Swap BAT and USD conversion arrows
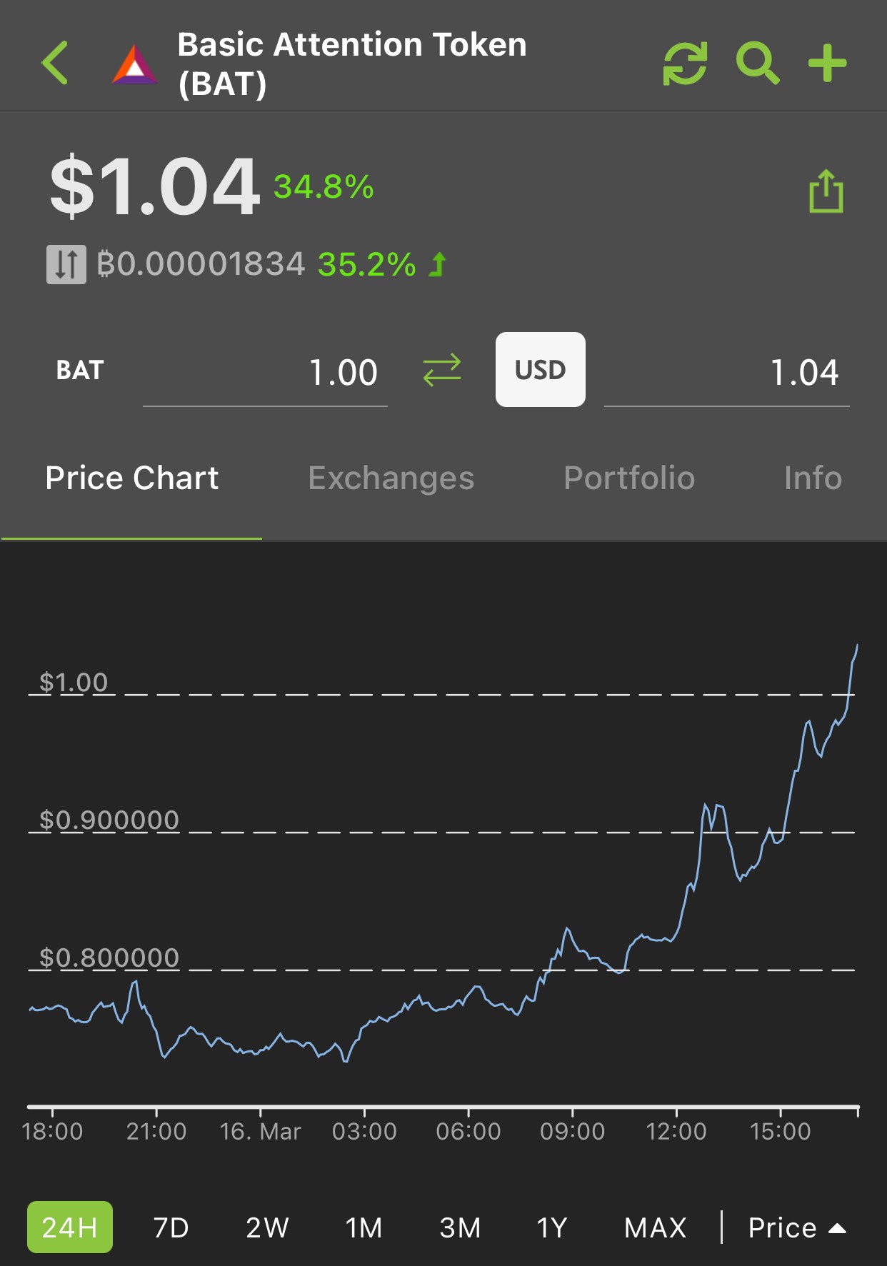The height and width of the screenshot is (1266, 887). tap(442, 370)
